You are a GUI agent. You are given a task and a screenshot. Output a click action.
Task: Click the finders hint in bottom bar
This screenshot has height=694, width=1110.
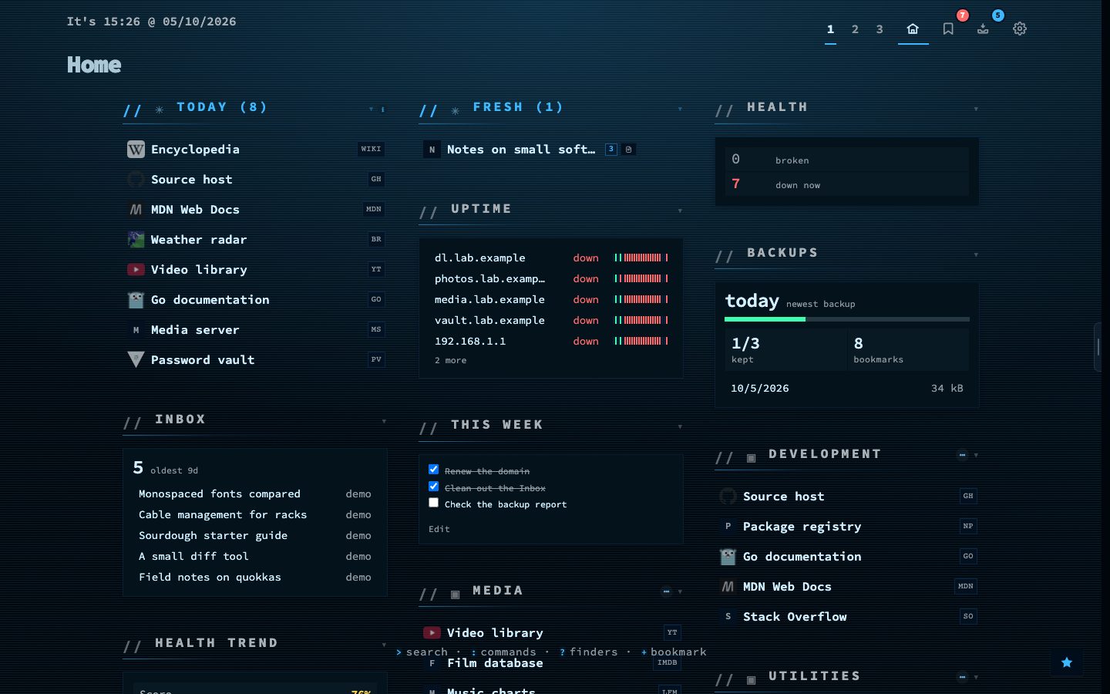(x=588, y=652)
